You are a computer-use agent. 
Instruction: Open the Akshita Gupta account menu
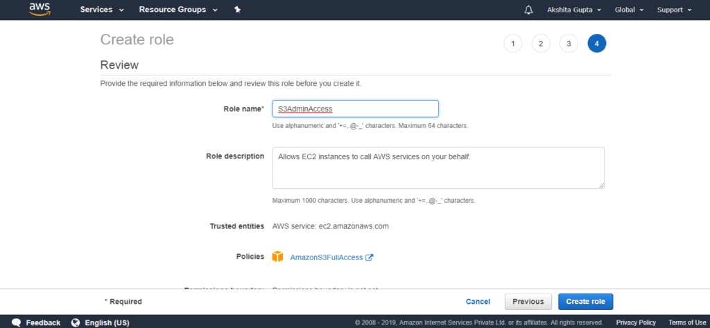574,10
